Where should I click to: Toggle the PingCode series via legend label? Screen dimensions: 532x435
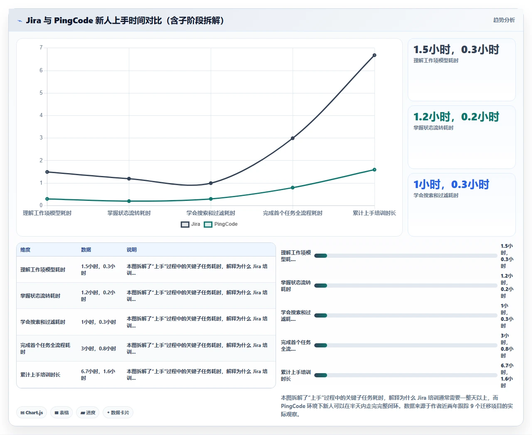[226, 224]
